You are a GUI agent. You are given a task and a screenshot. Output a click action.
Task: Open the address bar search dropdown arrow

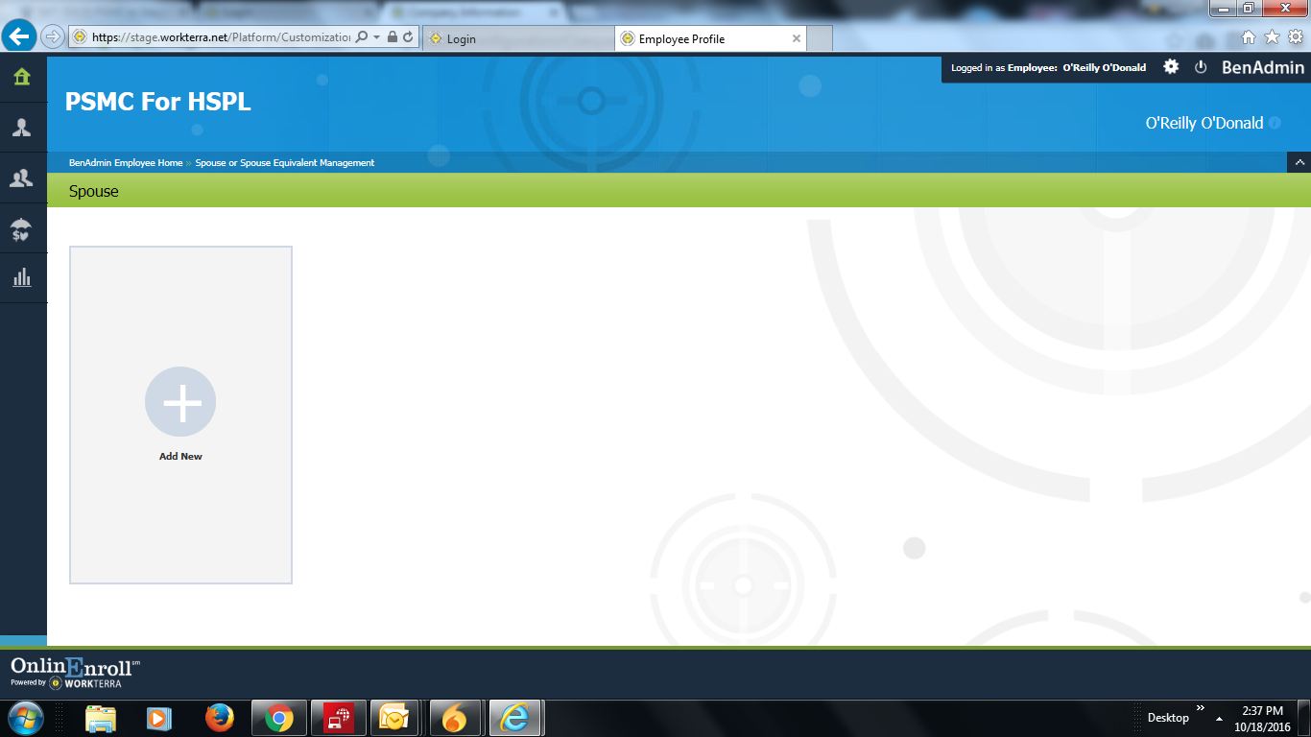[377, 37]
